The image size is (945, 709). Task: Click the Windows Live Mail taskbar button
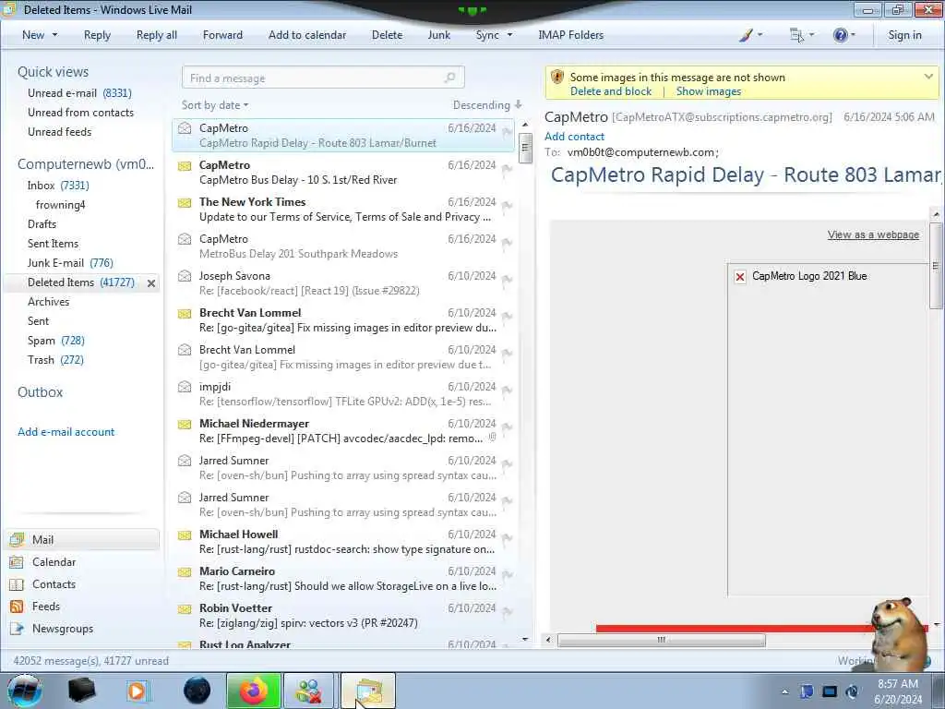(368, 691)
